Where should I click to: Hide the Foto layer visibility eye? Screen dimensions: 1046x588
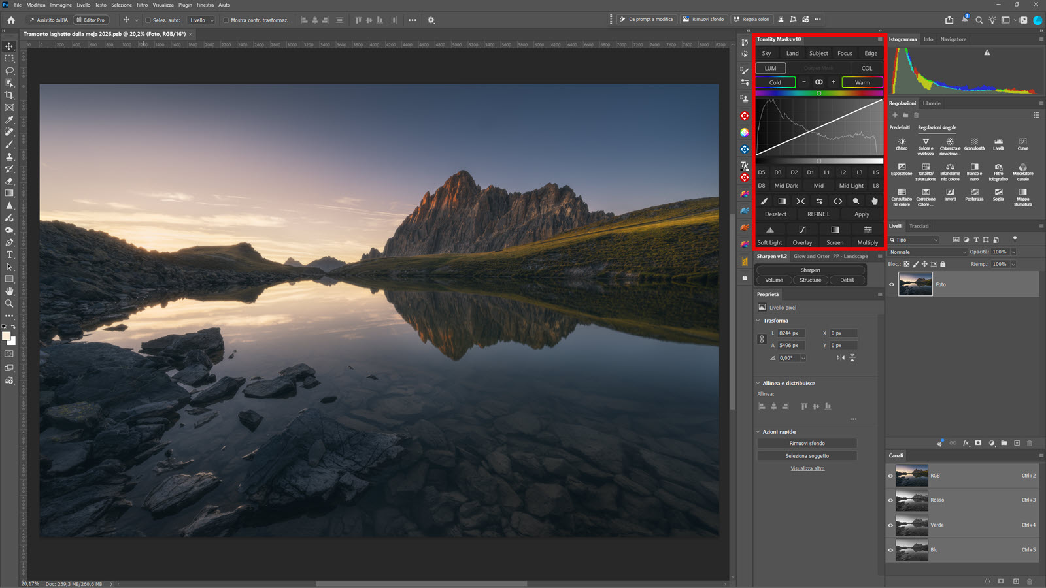coord(892,284)
